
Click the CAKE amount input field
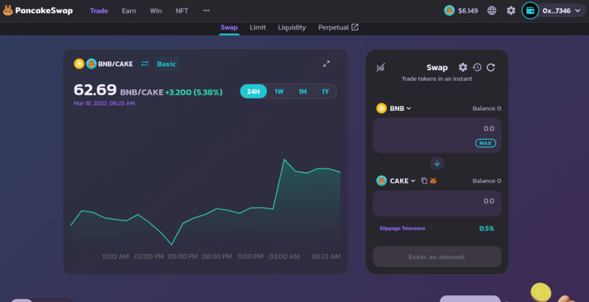click(437, 203)
